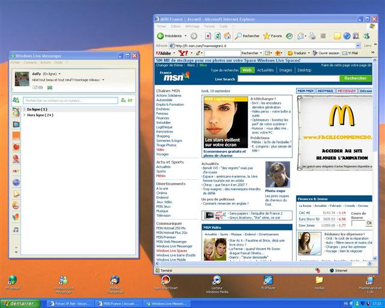This screenshot has width=385, height=308.
Task: Go to the home page via house icon
Action: 227,36
